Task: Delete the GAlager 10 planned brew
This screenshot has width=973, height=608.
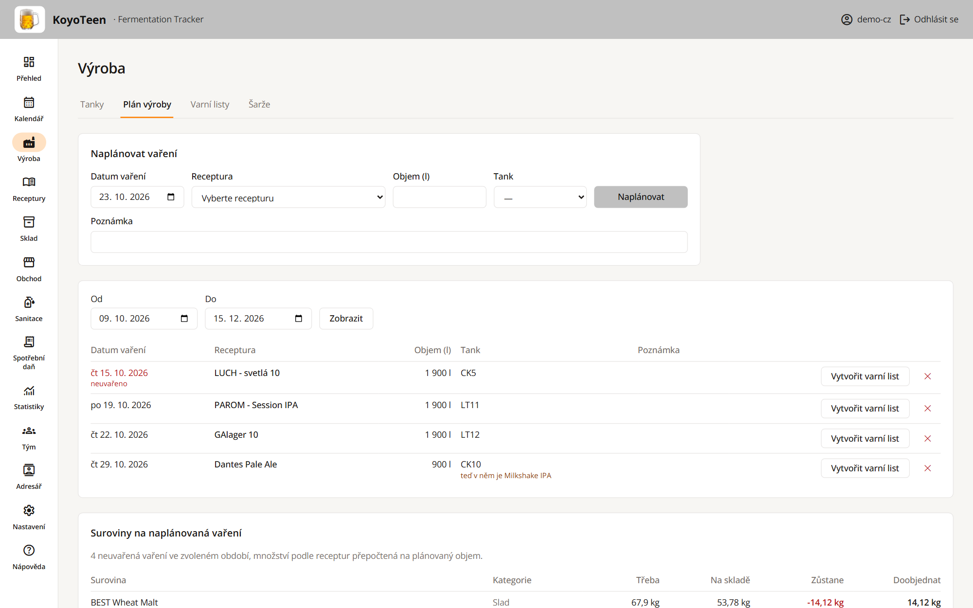Action: (x=928, y=439)
